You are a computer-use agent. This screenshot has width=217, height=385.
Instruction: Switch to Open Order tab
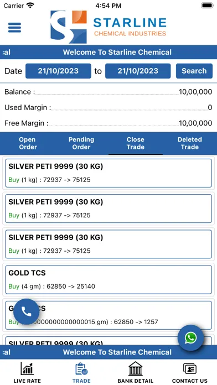point(27,143)
